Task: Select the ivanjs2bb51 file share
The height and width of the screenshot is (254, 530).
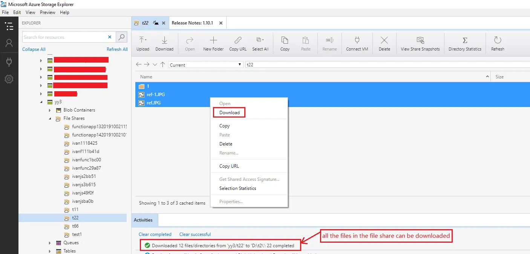Action: coord(84,176)
